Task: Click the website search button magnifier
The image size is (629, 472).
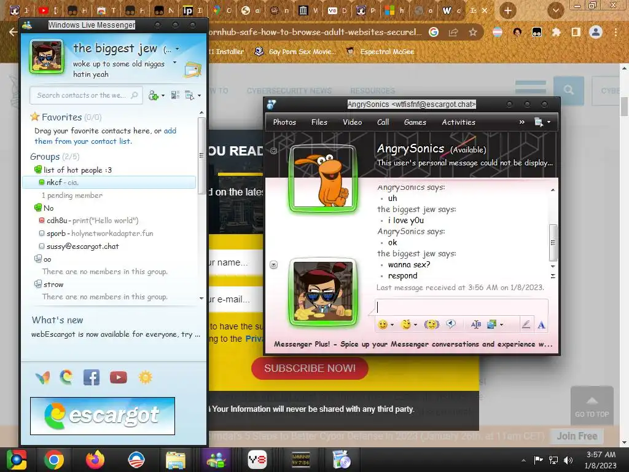Action: pyautogui.click(x=568, y=90)
